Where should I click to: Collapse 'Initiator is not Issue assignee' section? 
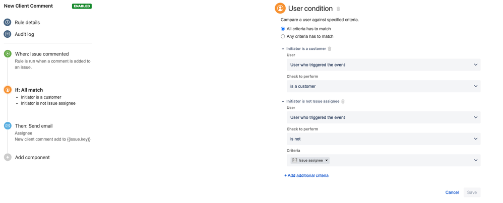coord(283,101)
